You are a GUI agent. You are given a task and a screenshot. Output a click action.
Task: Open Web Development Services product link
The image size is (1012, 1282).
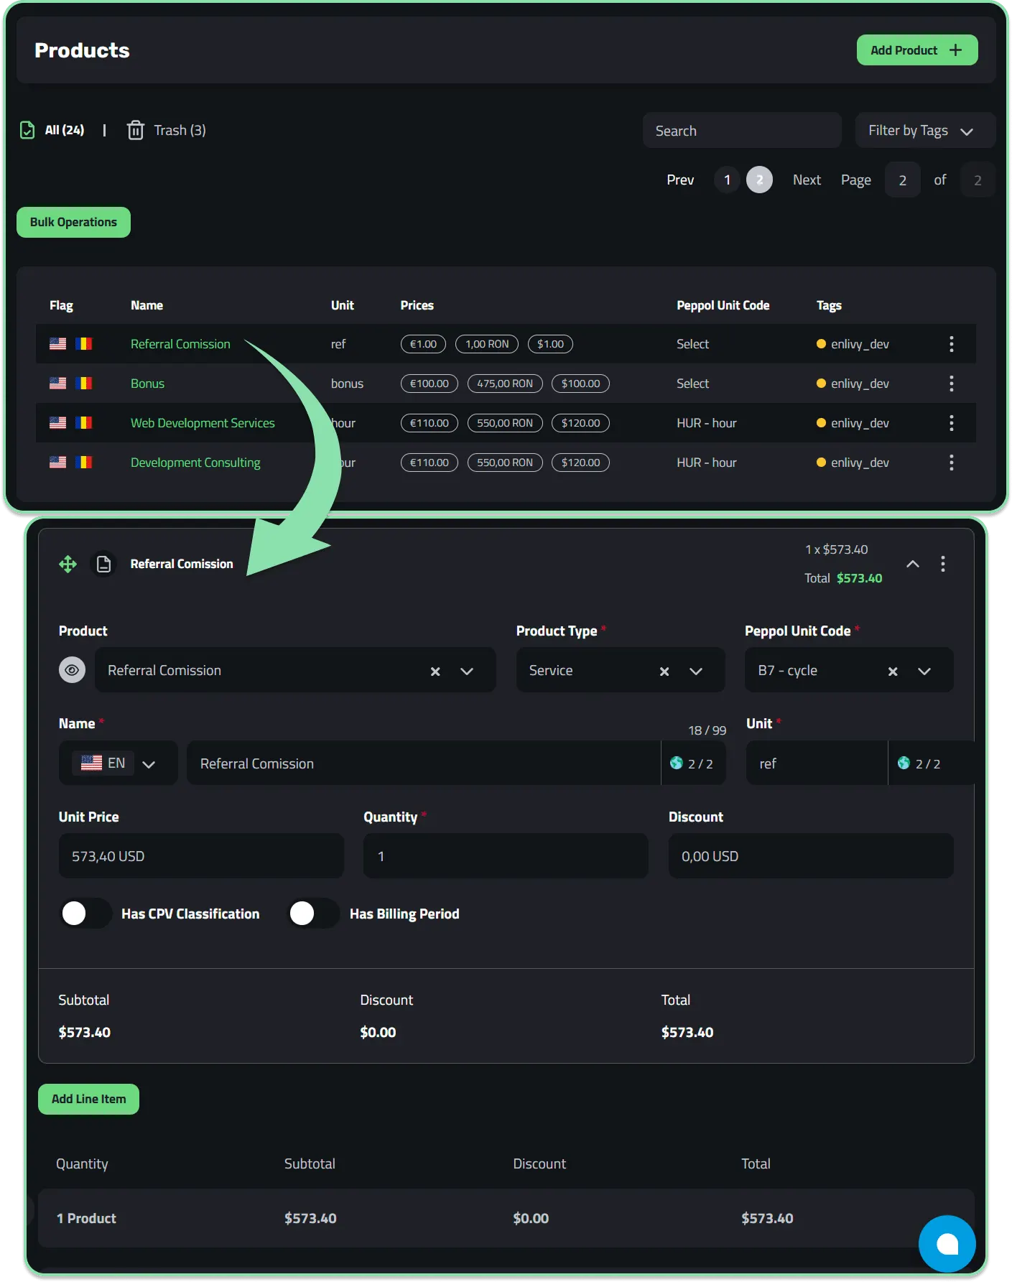tap(203, 423)
